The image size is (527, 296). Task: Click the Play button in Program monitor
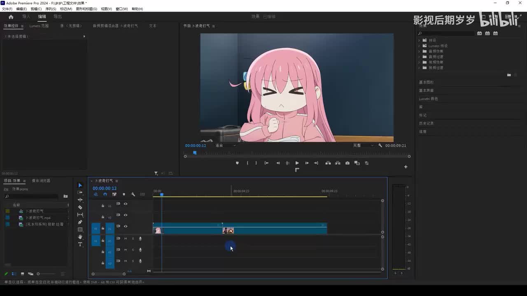[x=297, y=163]
